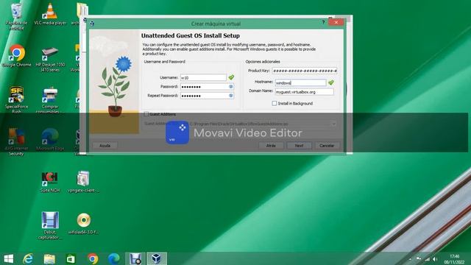Click into the Domain Name field
The height and width of the screenshot is (265, 471).
304,92
